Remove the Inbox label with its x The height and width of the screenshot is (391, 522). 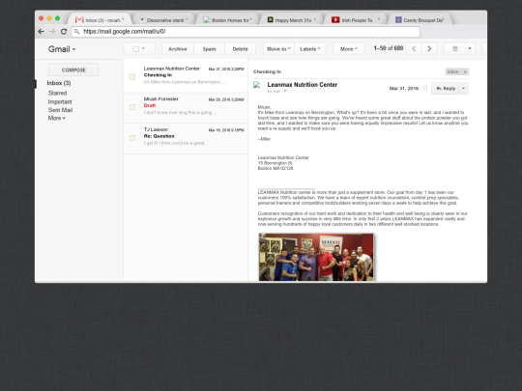point(465,71)
